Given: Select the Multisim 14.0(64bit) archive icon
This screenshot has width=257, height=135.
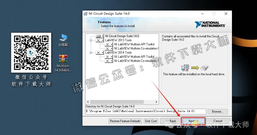Looking at the screenshot, I should tap(63, 63).
